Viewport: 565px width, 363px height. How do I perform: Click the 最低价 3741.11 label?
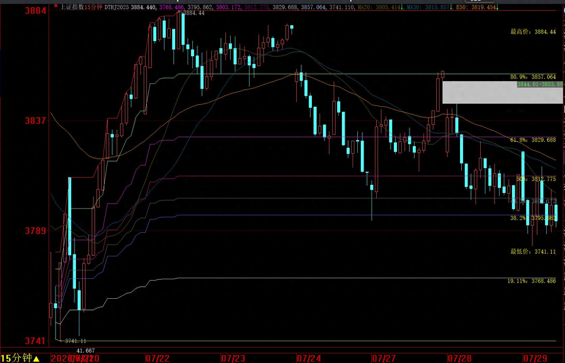point(533,252)
